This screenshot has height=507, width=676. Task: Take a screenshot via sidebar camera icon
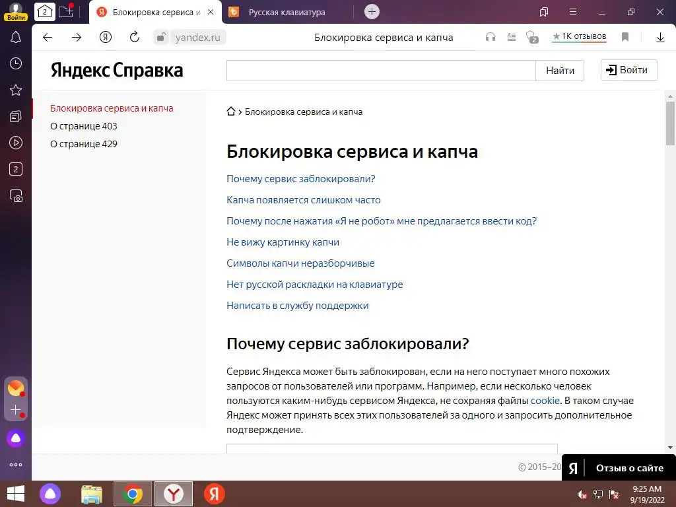point(16,195)
